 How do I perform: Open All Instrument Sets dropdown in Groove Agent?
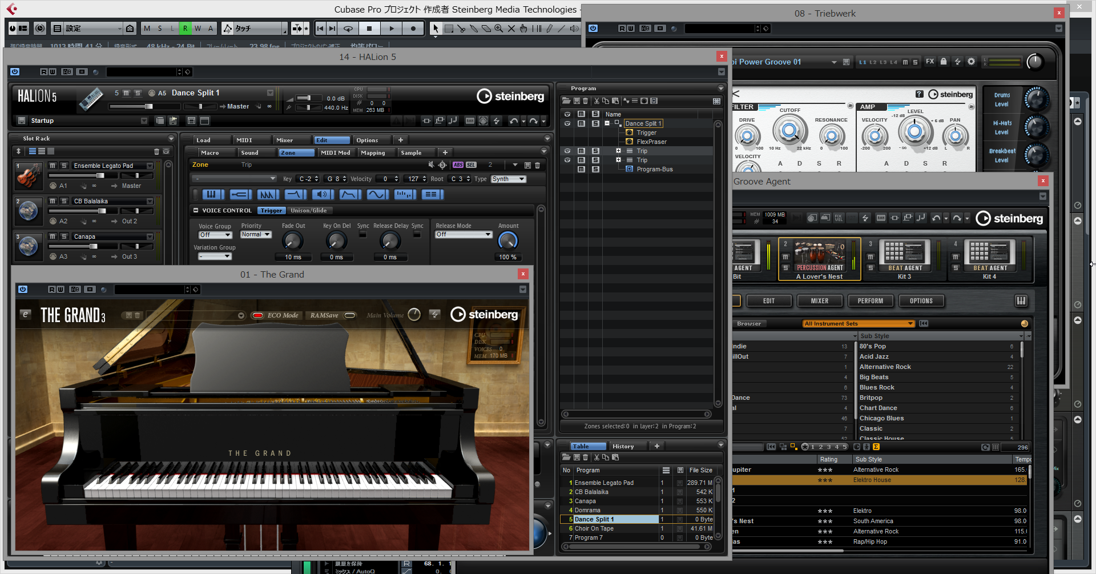coord(859,324)
